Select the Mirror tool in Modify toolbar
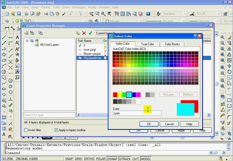 (x=229, y=49)
